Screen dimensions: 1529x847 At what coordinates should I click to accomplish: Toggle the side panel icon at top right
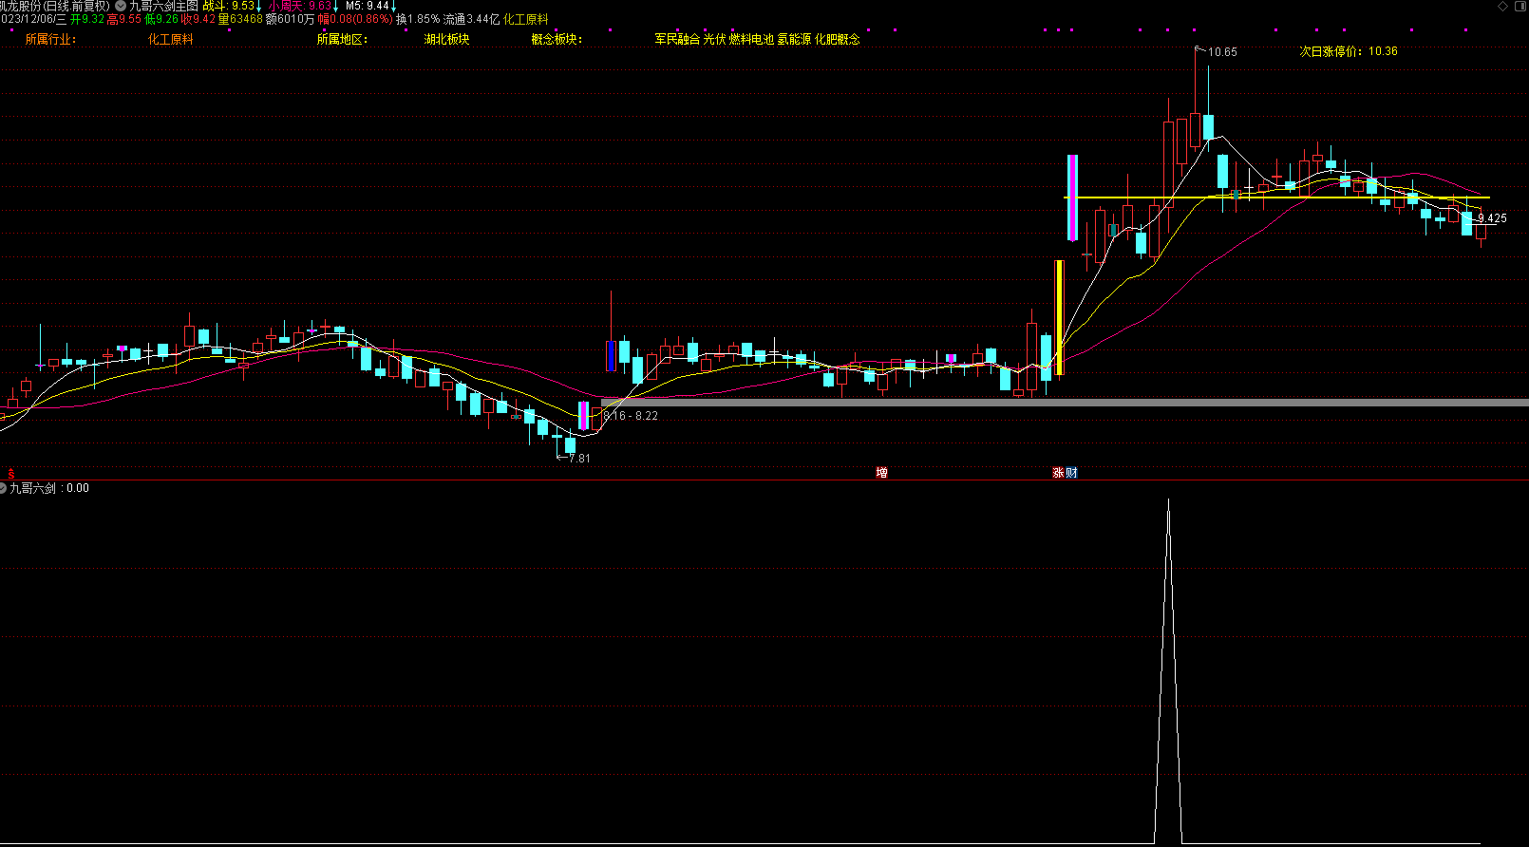(1520, 7)
